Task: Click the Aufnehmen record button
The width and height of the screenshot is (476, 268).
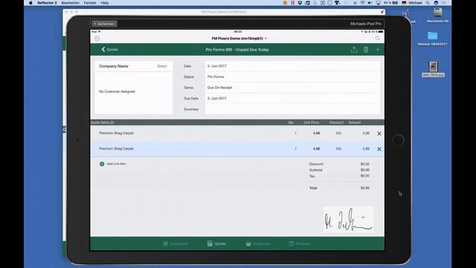Action: [x=104, y=24]
